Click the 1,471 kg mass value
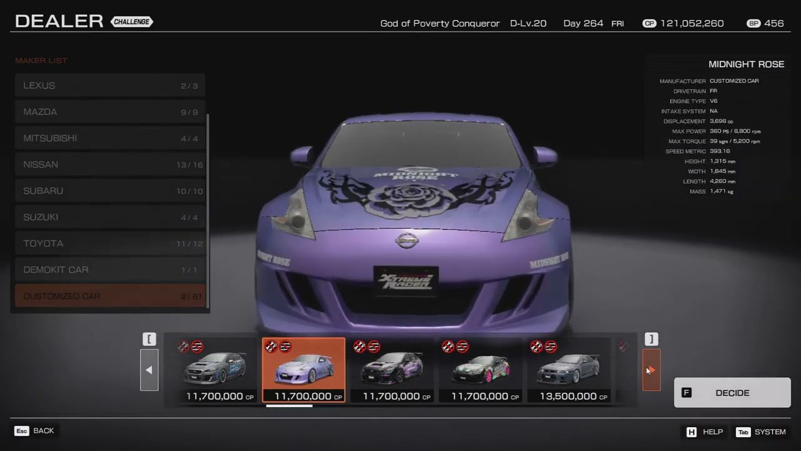This screenshot has width=801, height=451. tap(722, 192)
